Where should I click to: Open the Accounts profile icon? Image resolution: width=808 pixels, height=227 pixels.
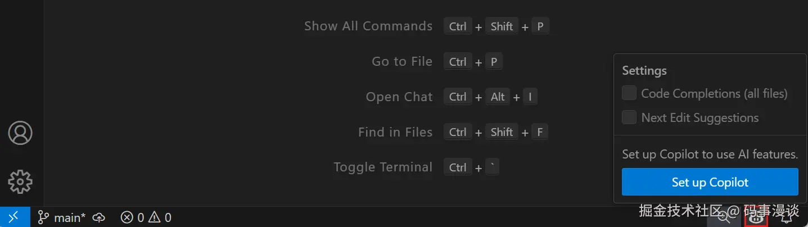tap(20, 133)
